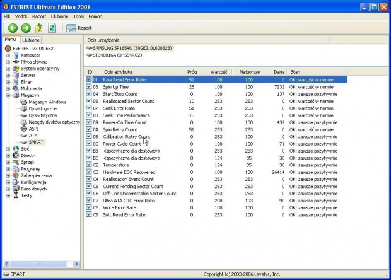The height and width of the screenshot is (280, 391).
Task: Click the ATA drive icon
Action: pyautogui.click(x=24, y=136)
